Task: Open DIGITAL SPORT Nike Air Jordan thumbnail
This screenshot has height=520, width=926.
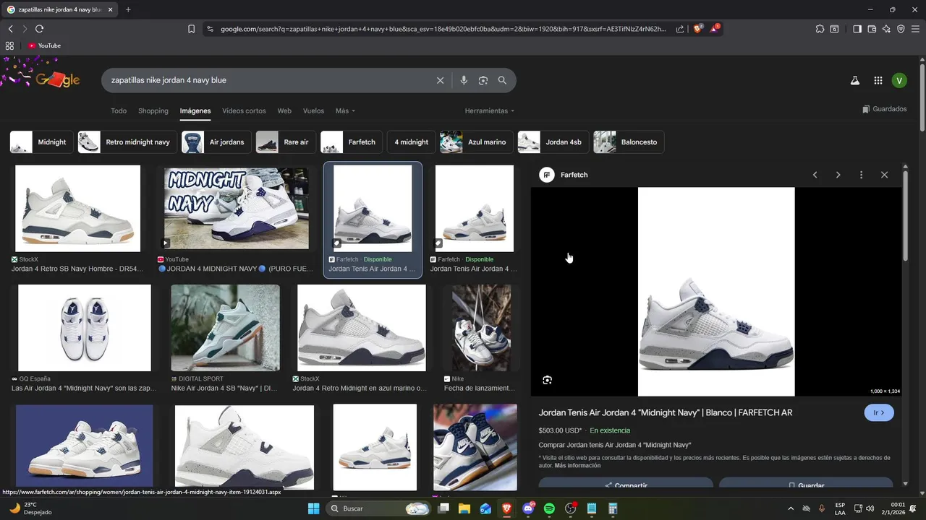Action: click(225, 328)
